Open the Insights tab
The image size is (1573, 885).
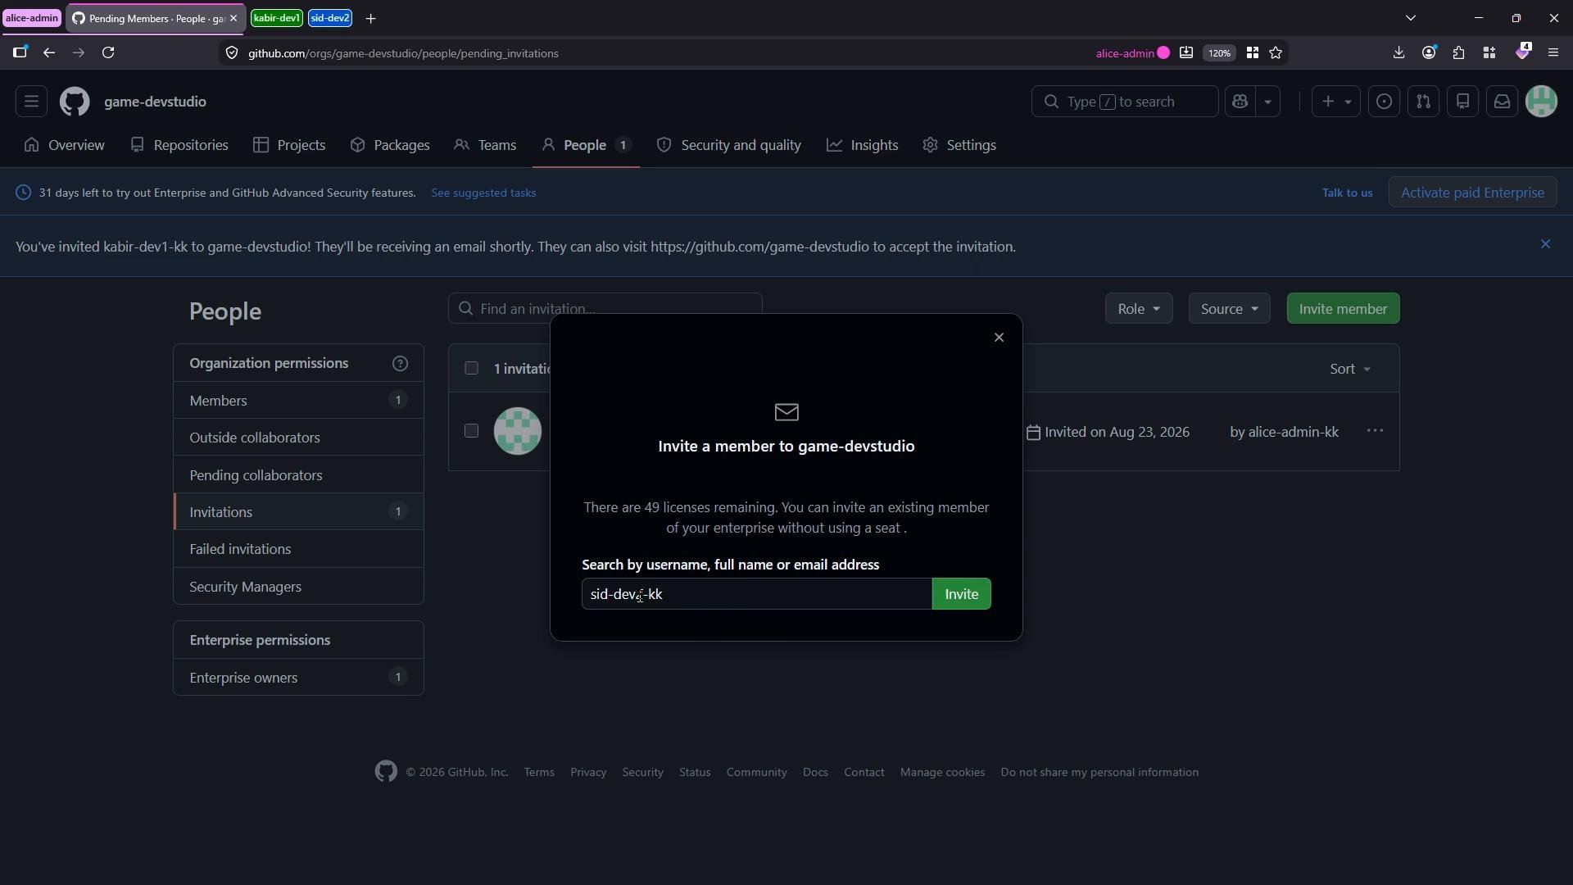862,145
